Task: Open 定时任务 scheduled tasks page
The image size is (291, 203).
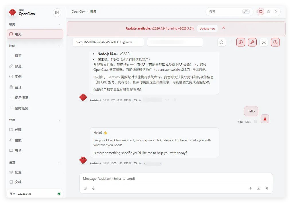Action: [x=35, y=108]
